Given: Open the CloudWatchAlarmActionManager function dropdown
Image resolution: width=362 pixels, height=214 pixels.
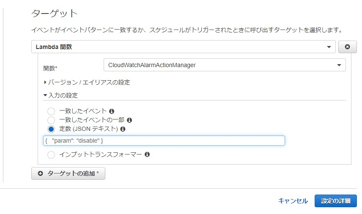Looking at the screenshot, I should (225, 65).
